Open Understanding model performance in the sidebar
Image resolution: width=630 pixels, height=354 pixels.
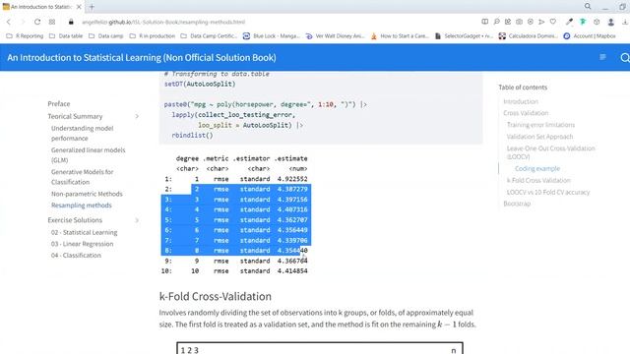pos(82,134)
